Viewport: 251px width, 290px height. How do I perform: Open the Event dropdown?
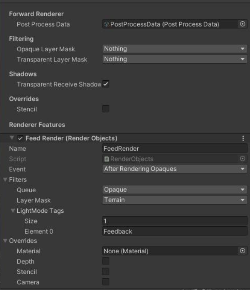174,169
